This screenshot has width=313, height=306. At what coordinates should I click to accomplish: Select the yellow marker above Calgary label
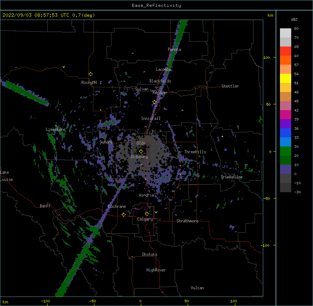pos(147,214)
